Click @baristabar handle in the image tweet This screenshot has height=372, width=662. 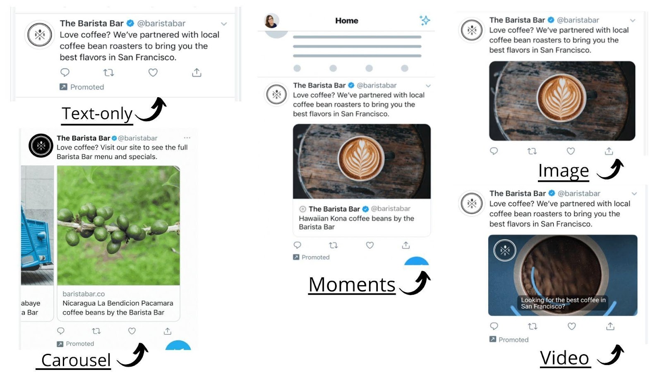click(578, 20)
